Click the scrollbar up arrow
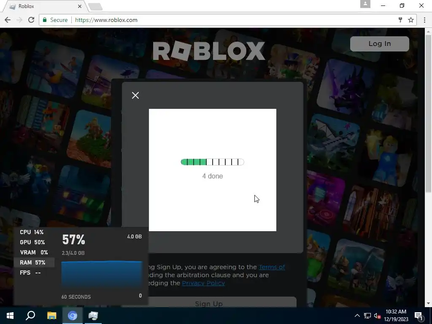 (x=429, y=31)
